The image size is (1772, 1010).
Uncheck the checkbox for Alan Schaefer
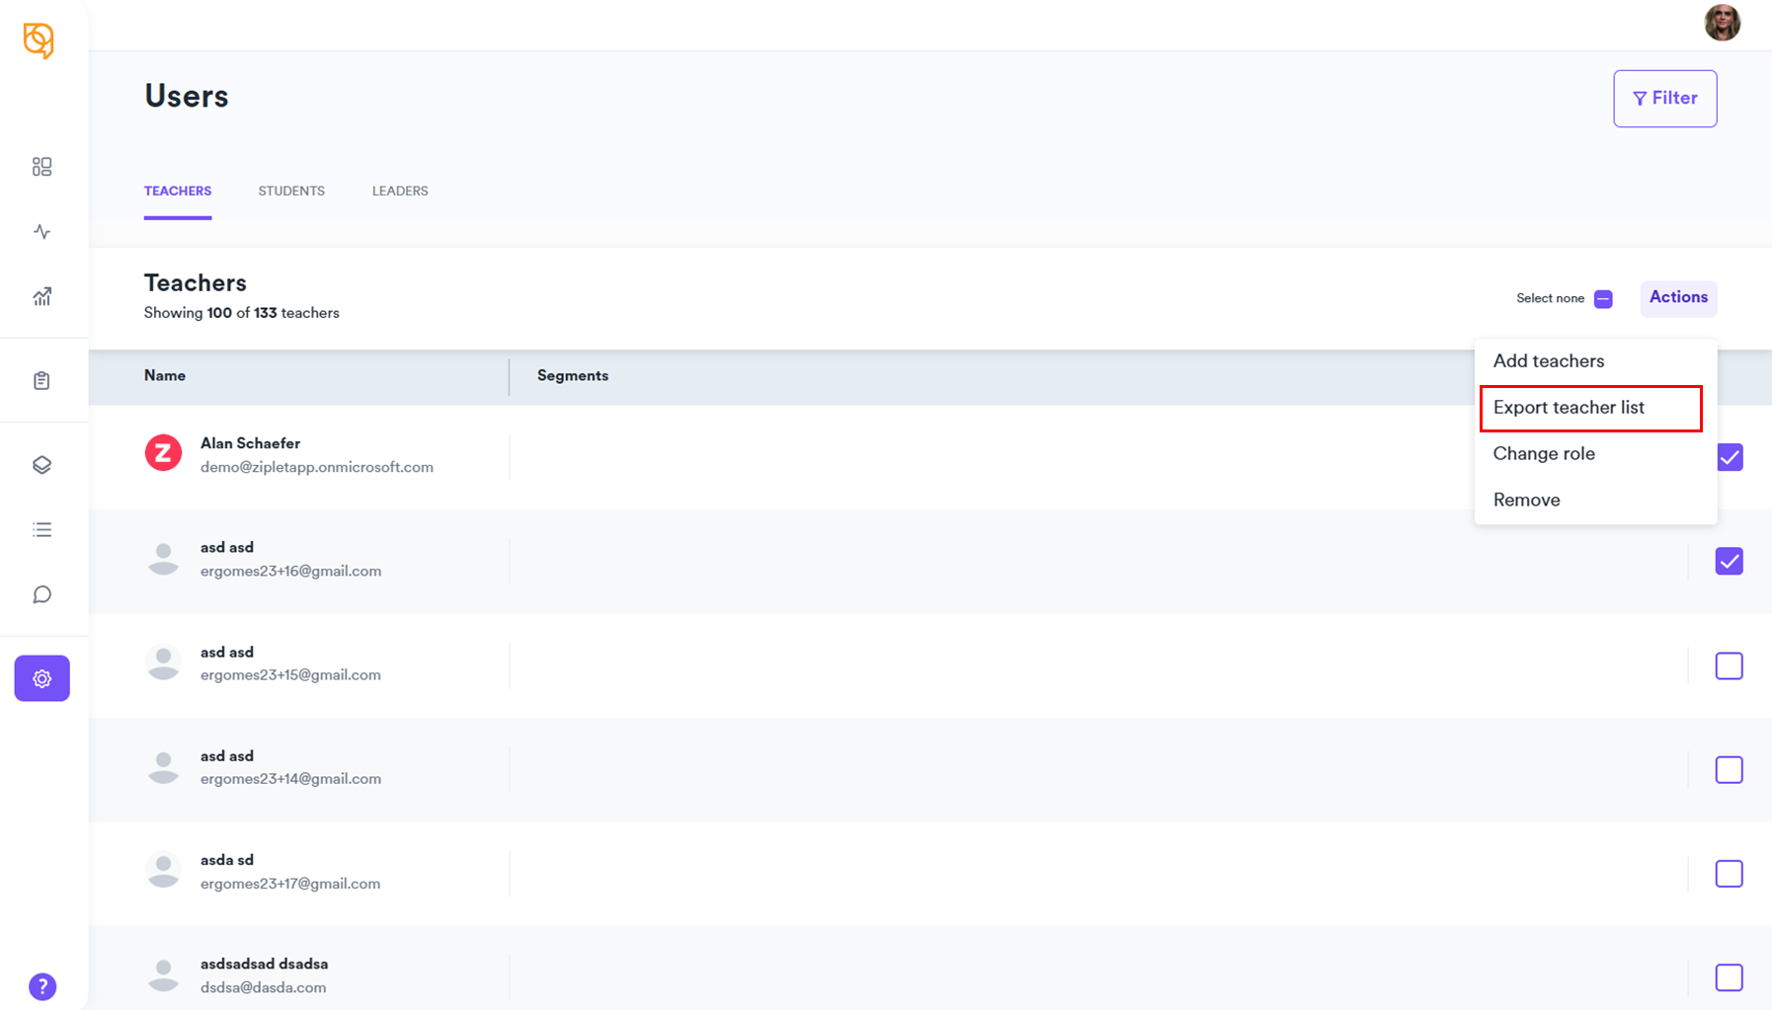point(1729,457)
